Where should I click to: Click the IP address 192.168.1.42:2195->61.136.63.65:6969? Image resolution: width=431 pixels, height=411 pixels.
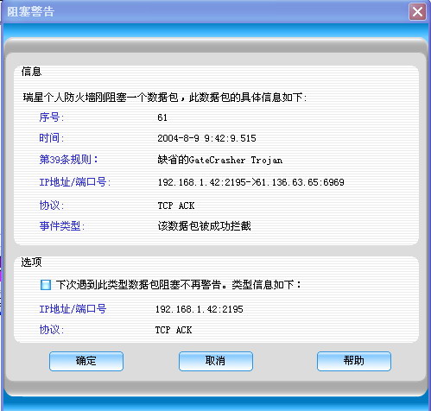pos(250,182)
